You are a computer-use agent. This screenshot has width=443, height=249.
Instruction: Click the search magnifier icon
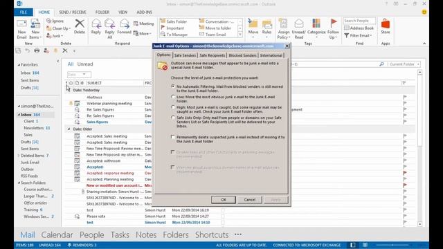click(x=381, y=64)
